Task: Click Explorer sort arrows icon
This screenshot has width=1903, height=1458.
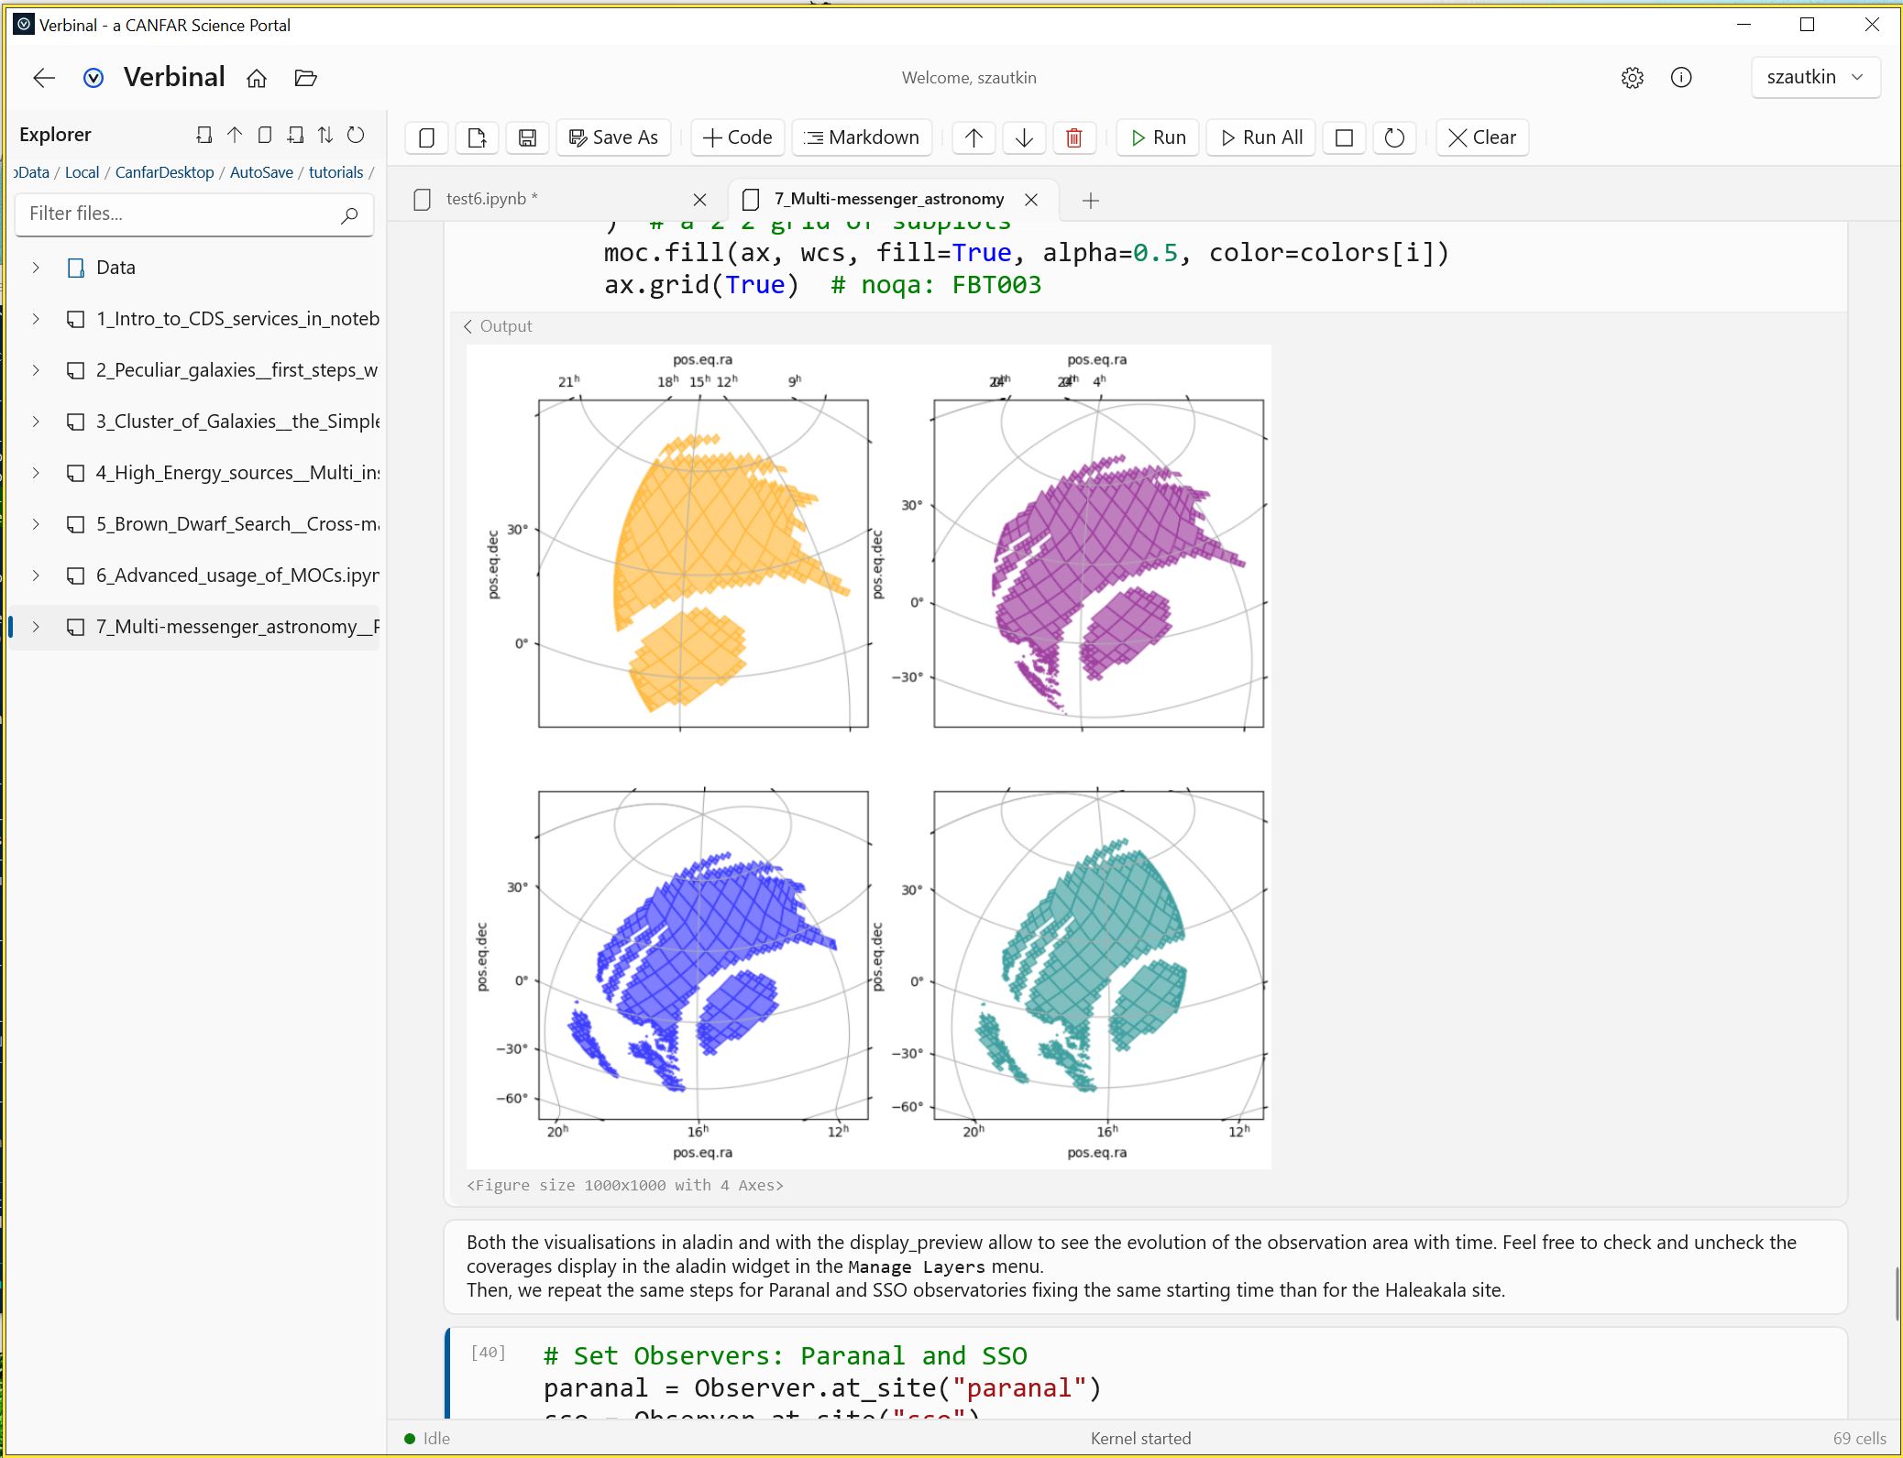Action: click(x=325, y=135)
